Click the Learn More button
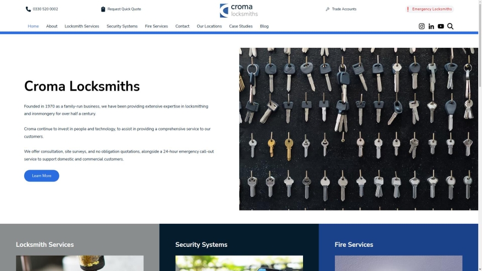Screen dimensions: 482x271 (x=42, y=176)
